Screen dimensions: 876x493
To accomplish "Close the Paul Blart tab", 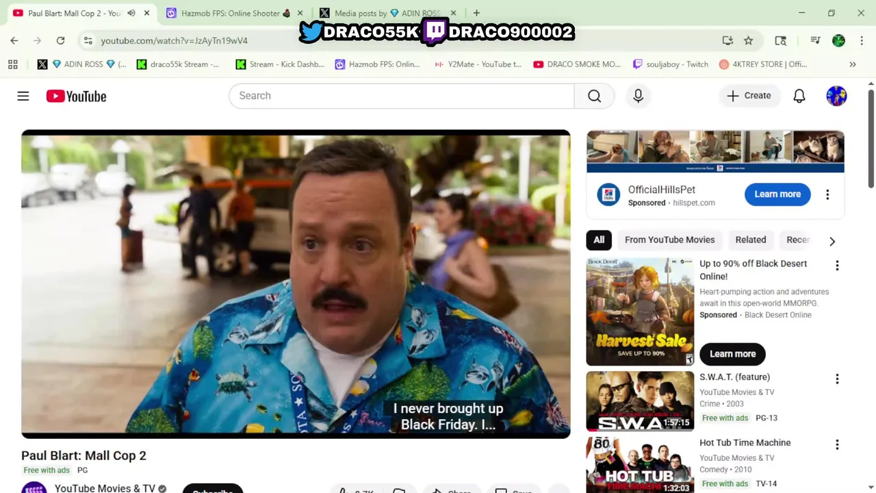I will click(x=146, y=13).
